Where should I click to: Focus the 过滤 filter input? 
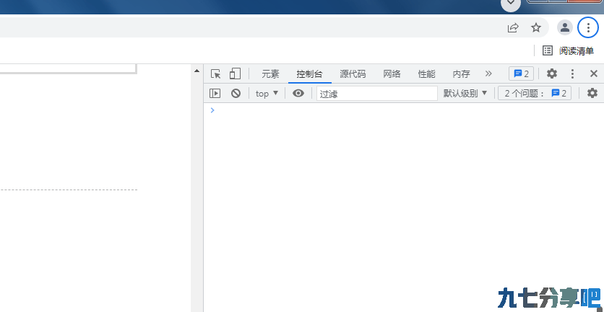click(376, 94)
